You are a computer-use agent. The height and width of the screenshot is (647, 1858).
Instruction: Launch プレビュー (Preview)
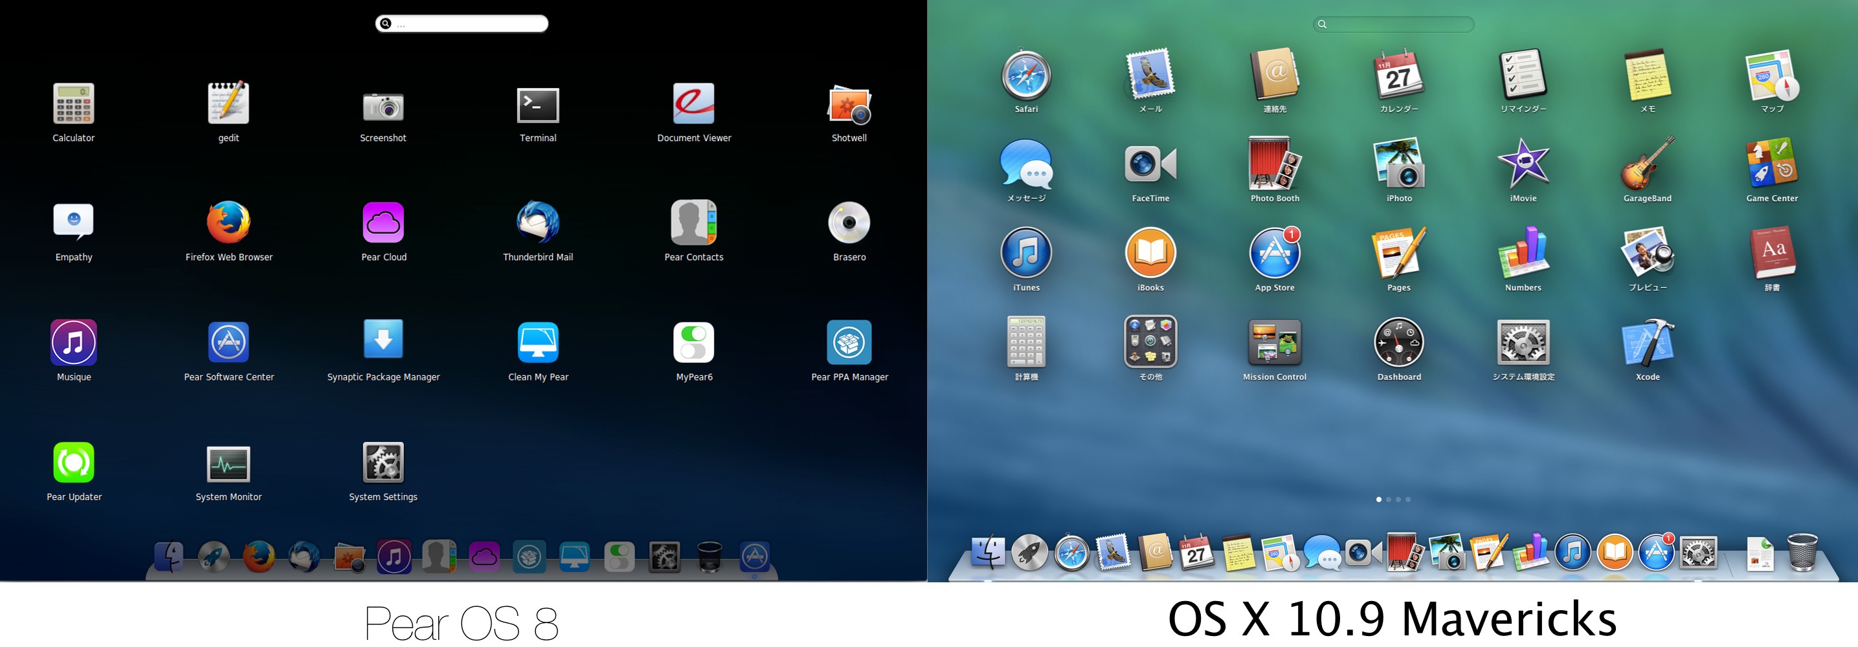[x=1648, y=253]
